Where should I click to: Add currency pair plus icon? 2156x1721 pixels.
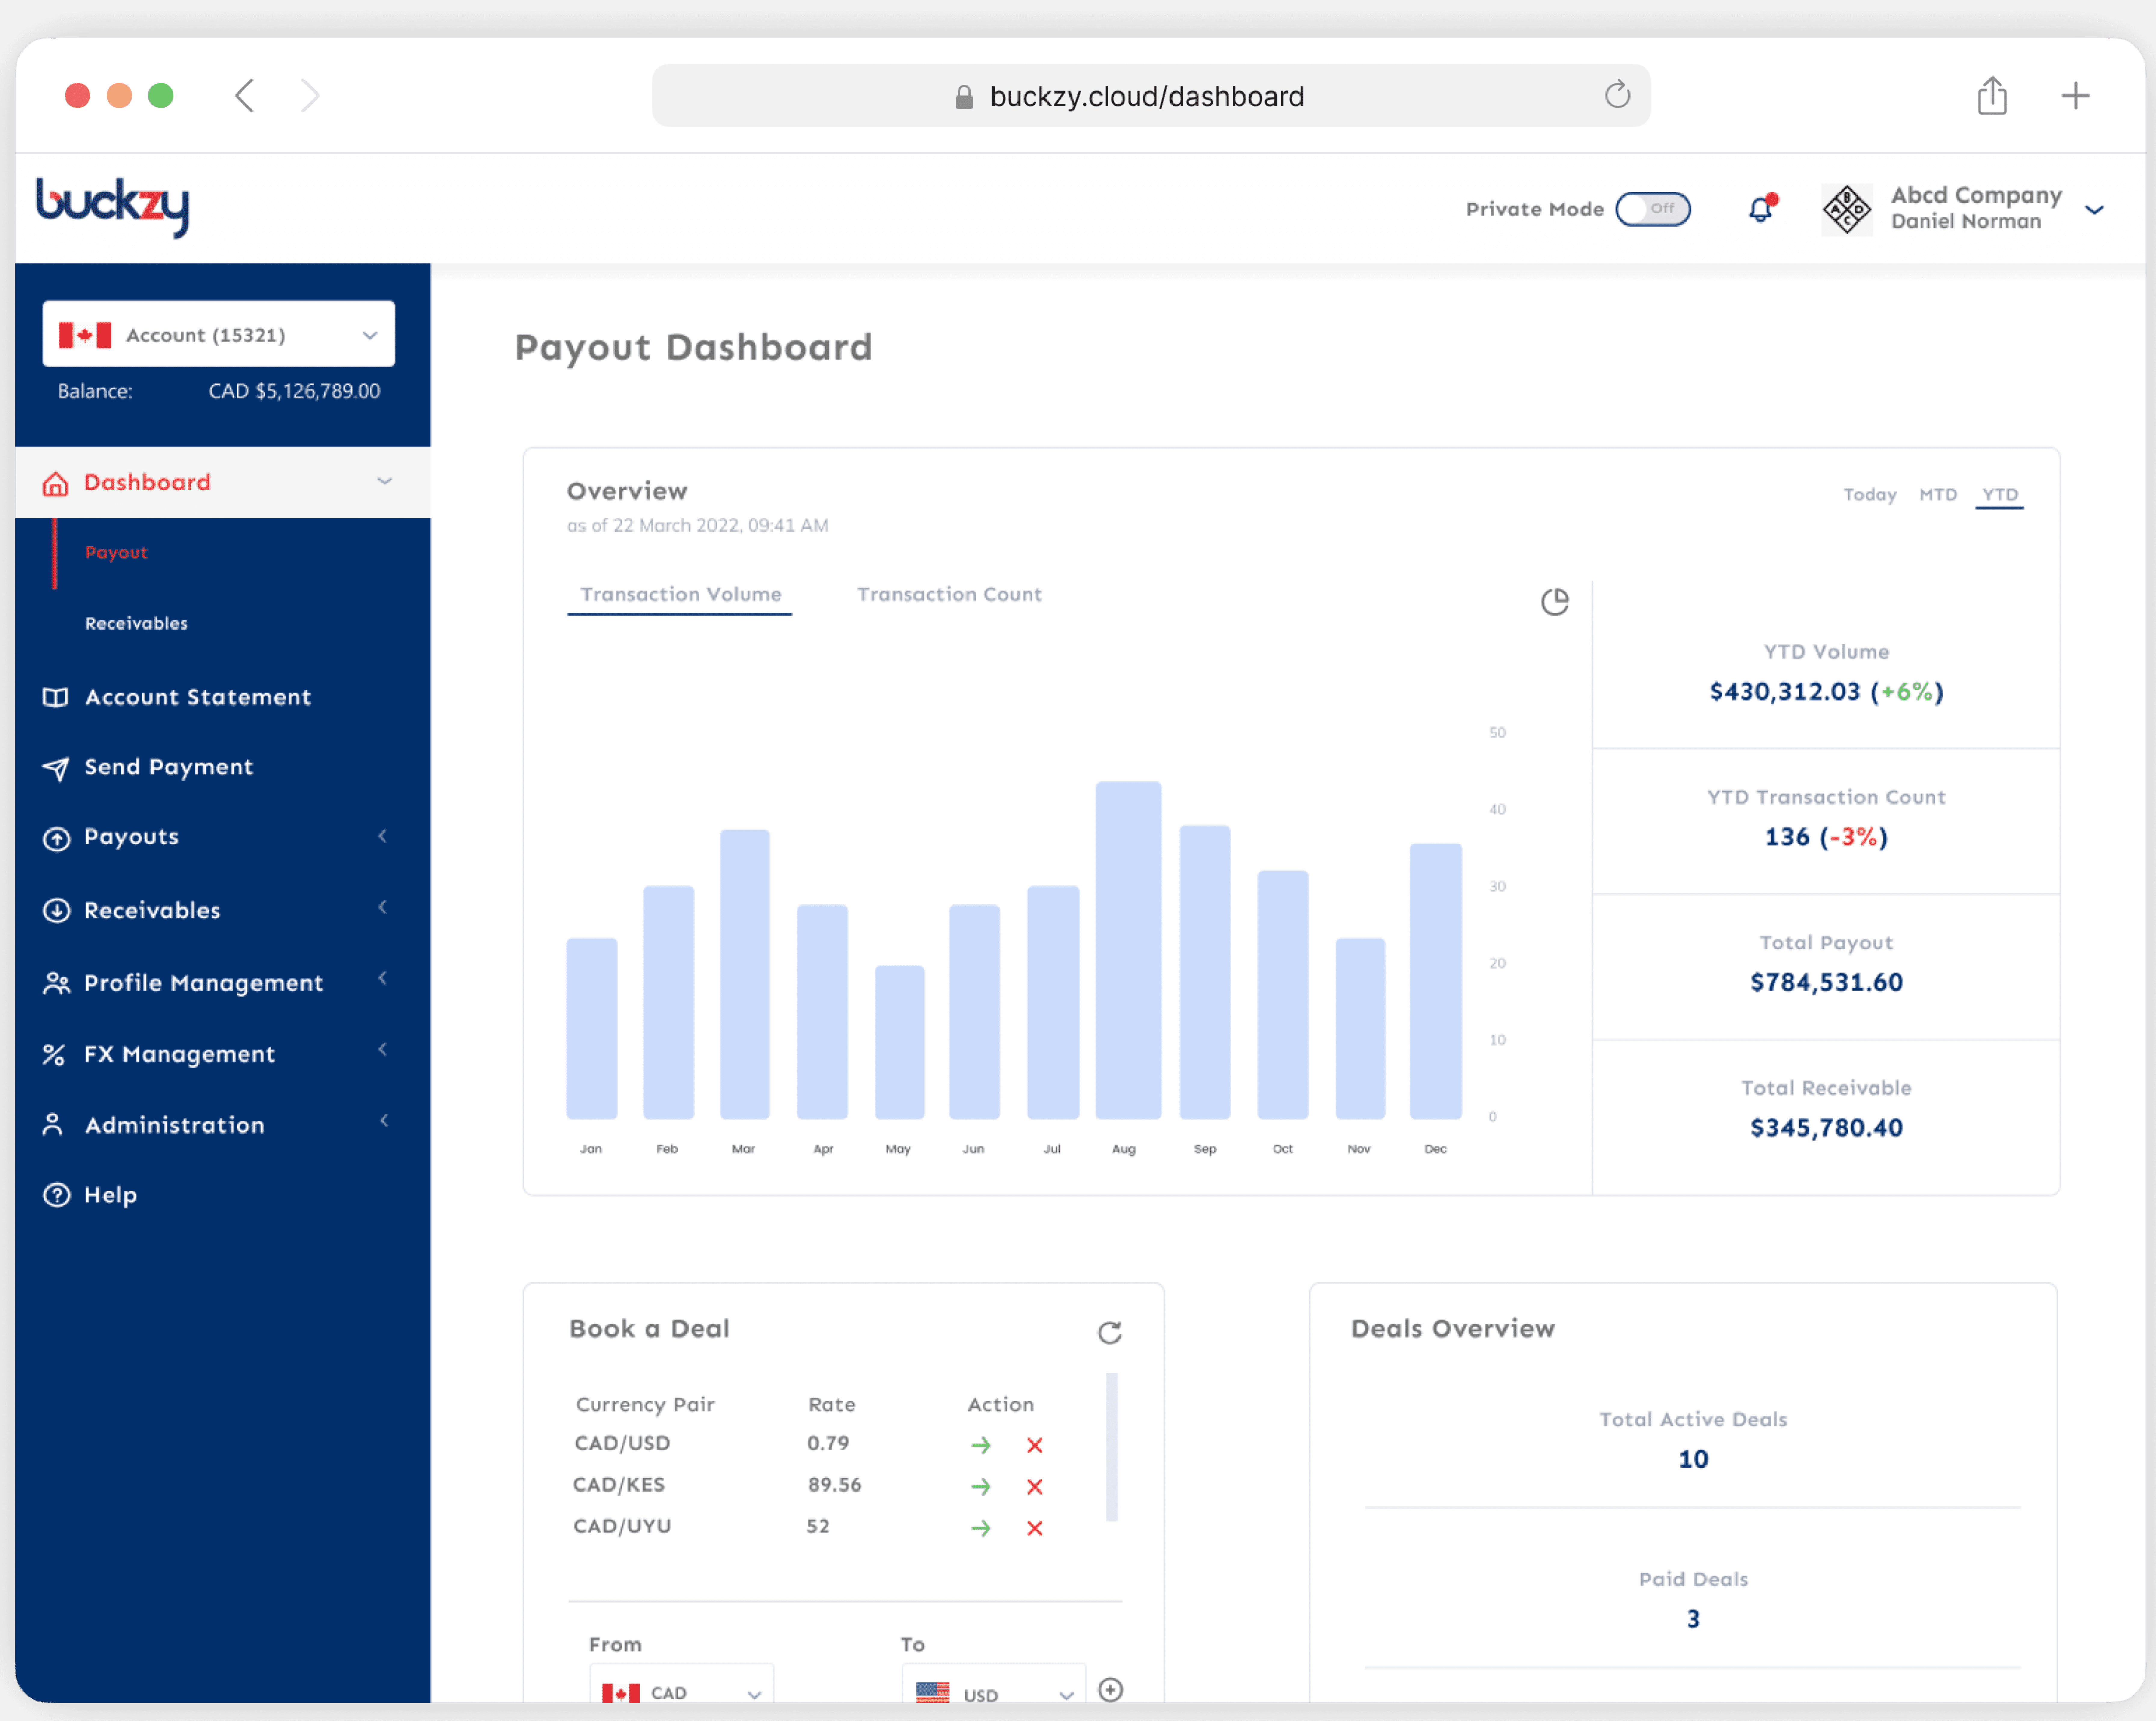coord(1110,1690)
